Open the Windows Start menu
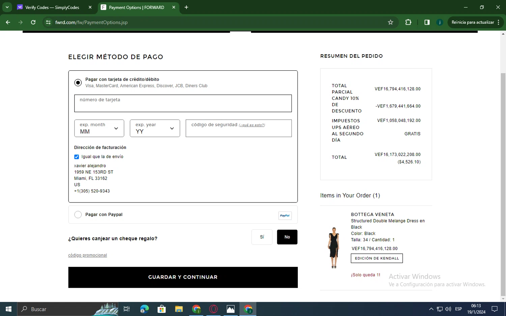 [8, 309]
